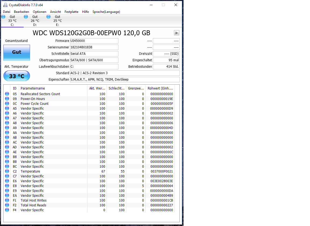Select drive D: status indicator
The width and height of the screenshot is (310, 226).
[26, 17]
